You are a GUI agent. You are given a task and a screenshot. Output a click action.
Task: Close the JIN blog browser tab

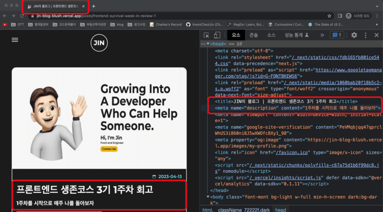[x=84, y=7]
